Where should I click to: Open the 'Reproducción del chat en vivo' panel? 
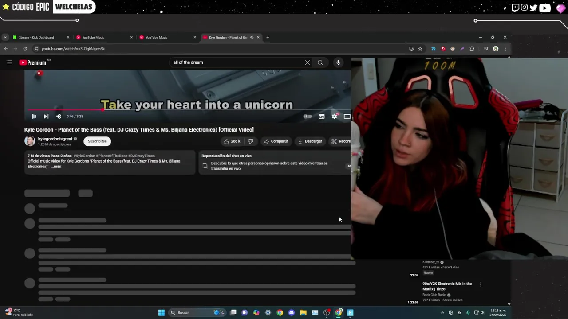[275, 162]
